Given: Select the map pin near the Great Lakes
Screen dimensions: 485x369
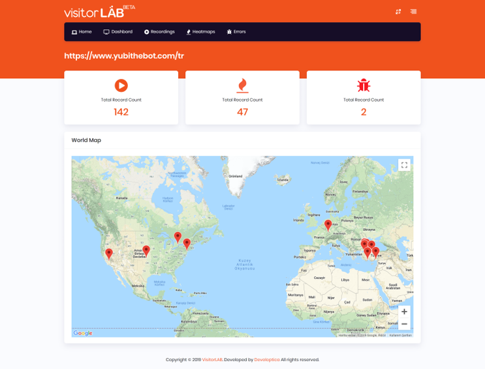Looking at the screenshot, I should click(x=178, y=238).
